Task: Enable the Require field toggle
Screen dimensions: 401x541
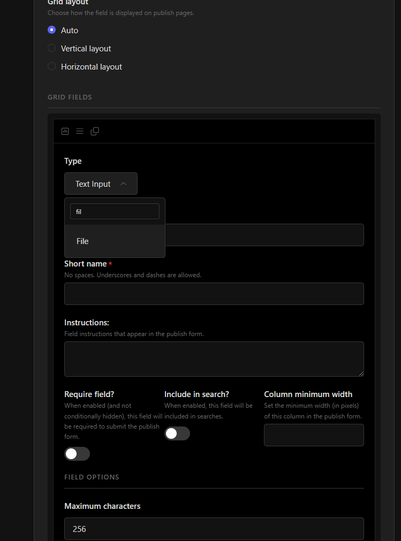Action: pyautogui.click(x=77, y=454)
